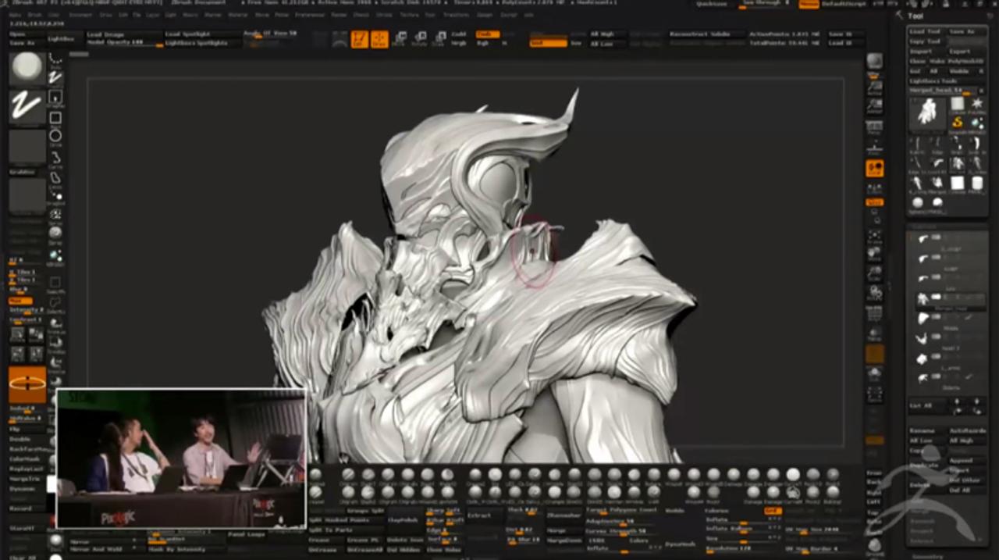Viewport: 999px width, 560px height.
Task: Click the MergeDown button
Action: pyautogui.click(x=563, y=540)
